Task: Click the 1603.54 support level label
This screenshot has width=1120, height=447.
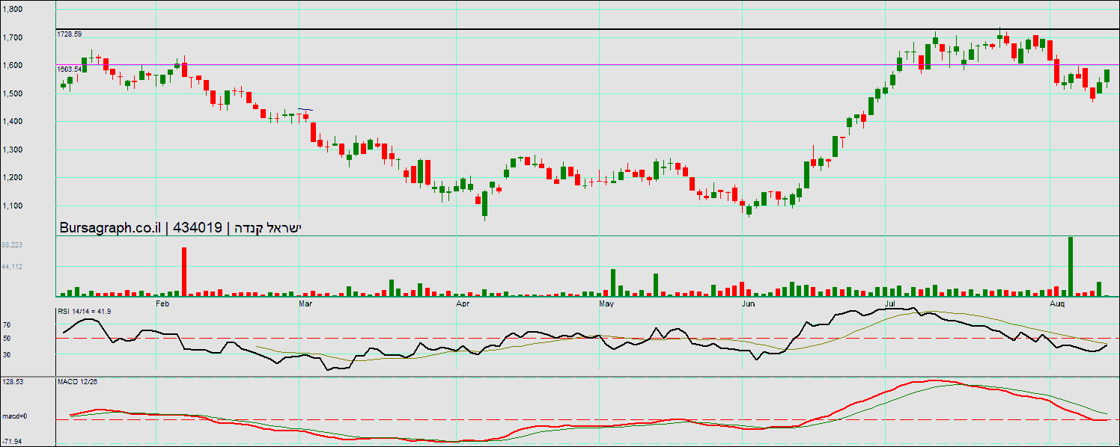Action: pyautogui.click(x=70, y=69)
